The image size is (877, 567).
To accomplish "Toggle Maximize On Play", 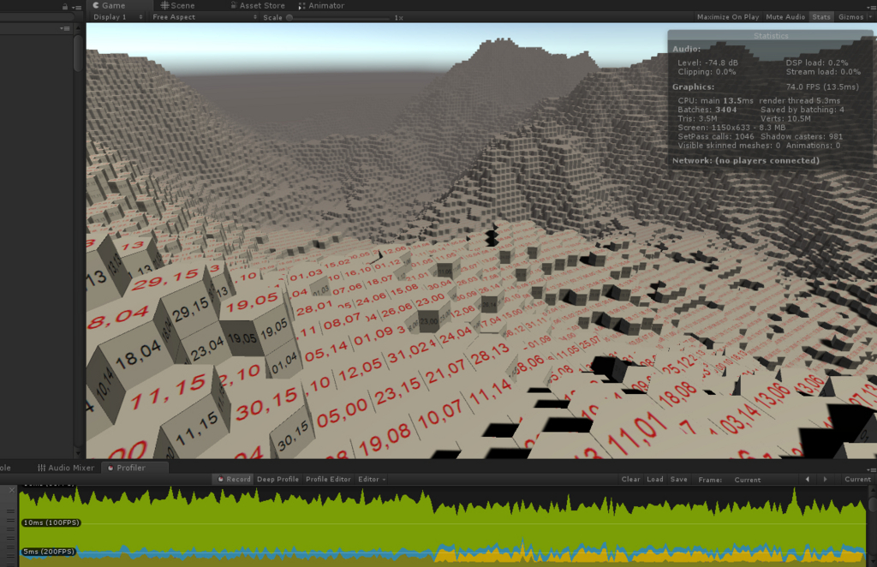I will [x=728, y=17].
